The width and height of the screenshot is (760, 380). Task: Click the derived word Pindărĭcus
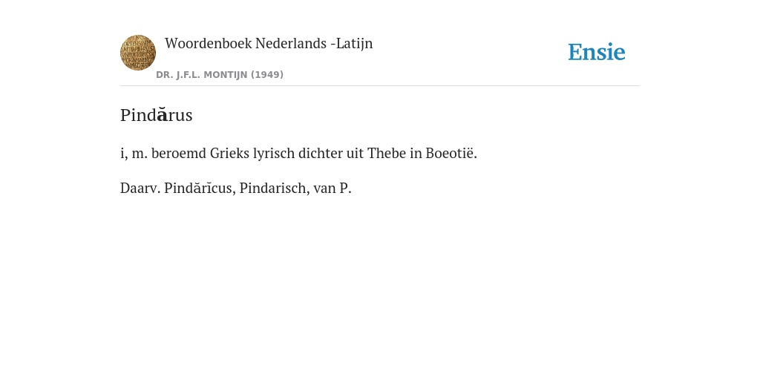coord(200,188)
